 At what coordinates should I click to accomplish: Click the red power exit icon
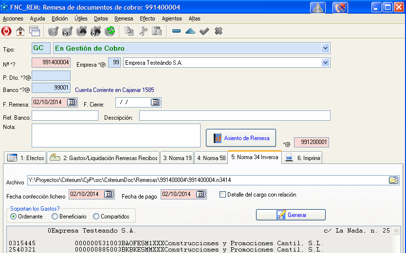(x=6, y=31)
